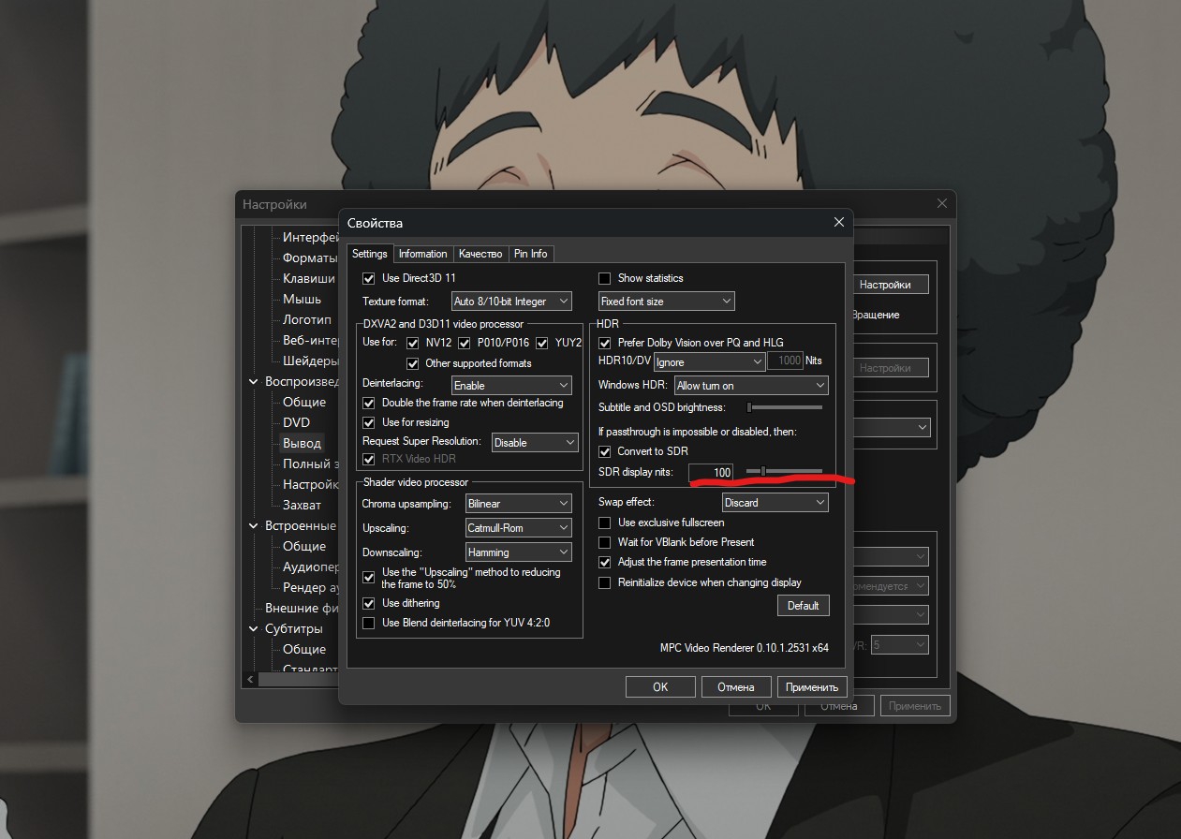Select Вывод in the settings tree

pyautogui.click(x=302, y=443)
